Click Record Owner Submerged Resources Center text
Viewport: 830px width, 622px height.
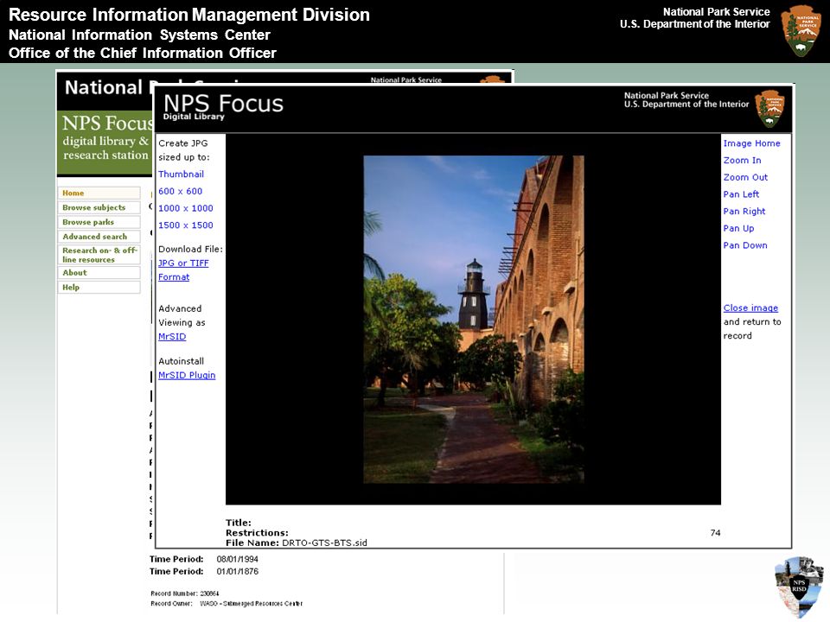[x=251, y=604]
